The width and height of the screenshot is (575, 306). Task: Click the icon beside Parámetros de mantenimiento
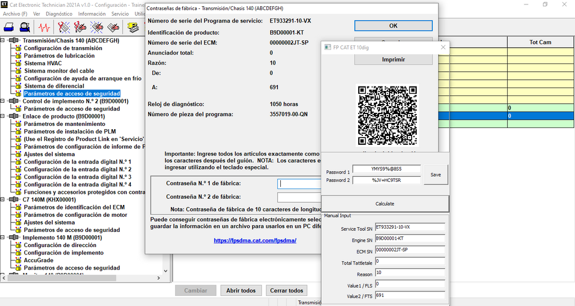[x=19, y=124]
